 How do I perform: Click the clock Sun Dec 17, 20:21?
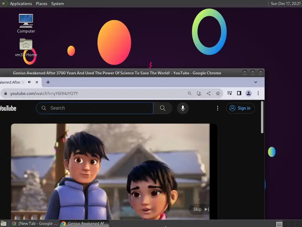(285, 4)
